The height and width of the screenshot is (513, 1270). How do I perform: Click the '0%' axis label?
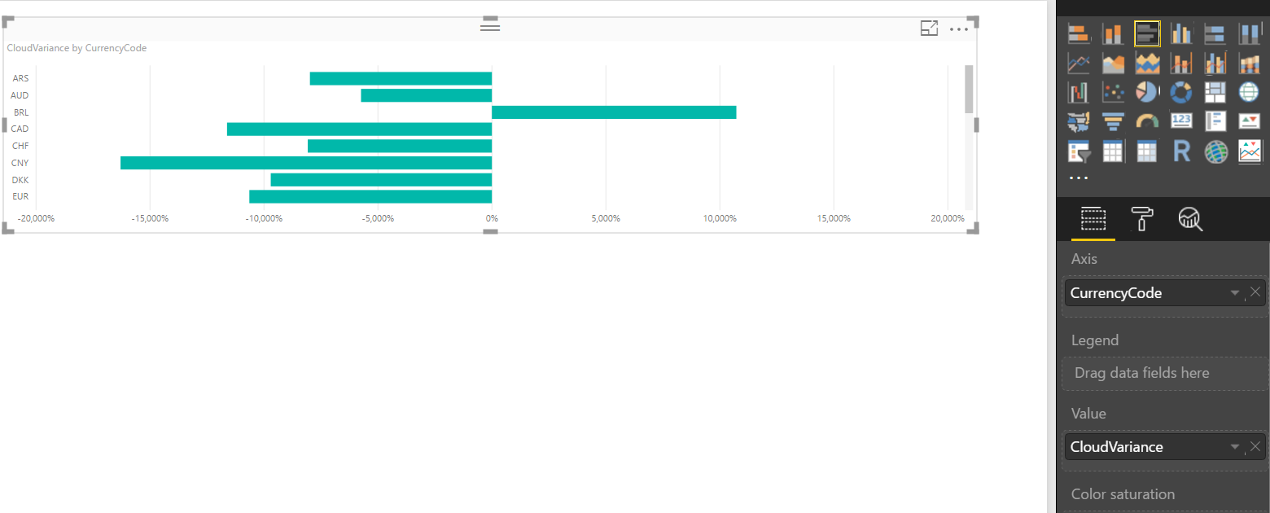(492, 219)
